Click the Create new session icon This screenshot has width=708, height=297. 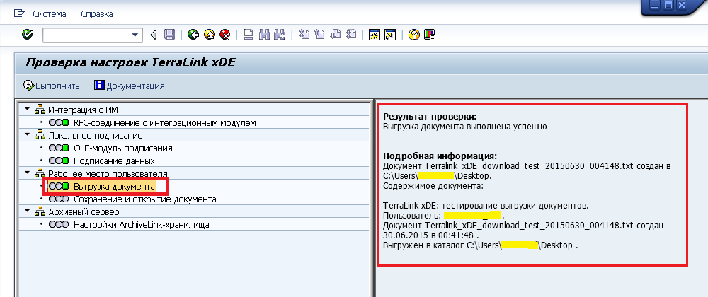coord(375,35)
